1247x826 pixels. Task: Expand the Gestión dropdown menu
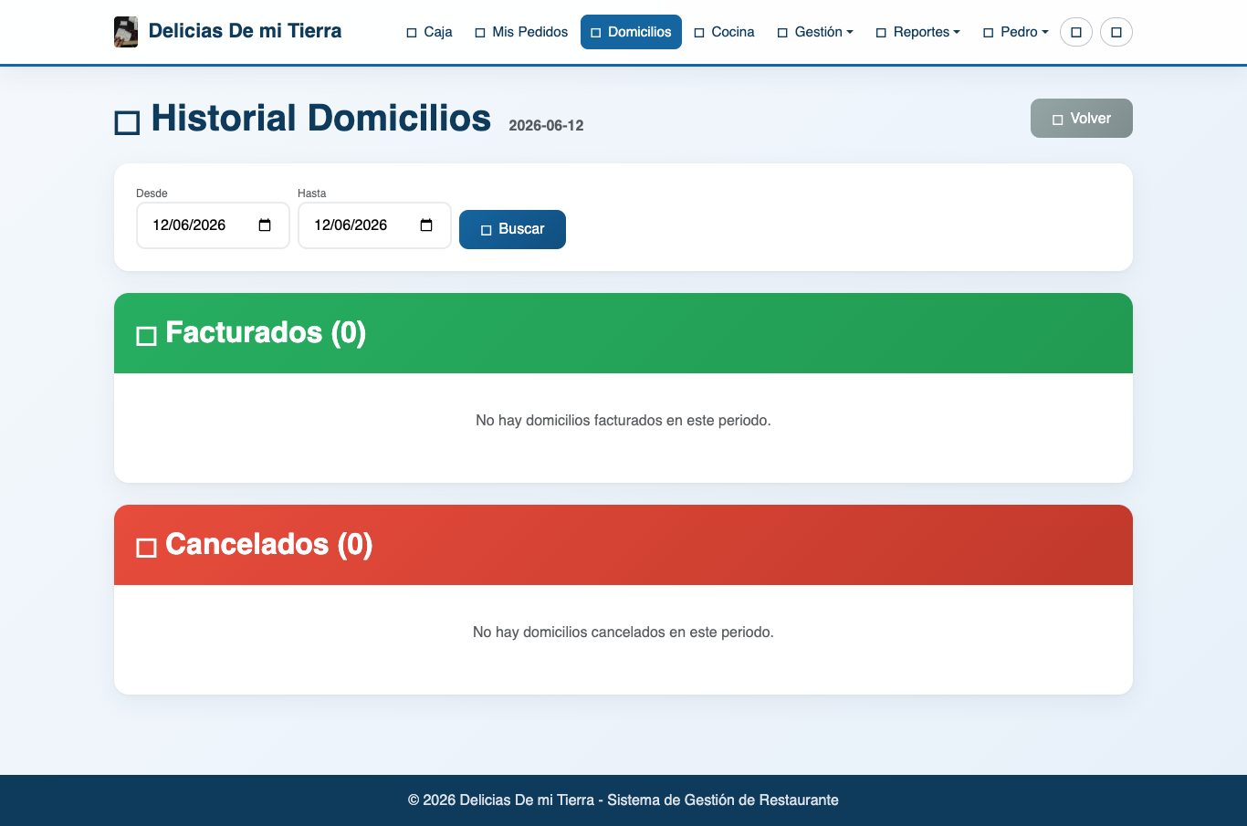815,32
